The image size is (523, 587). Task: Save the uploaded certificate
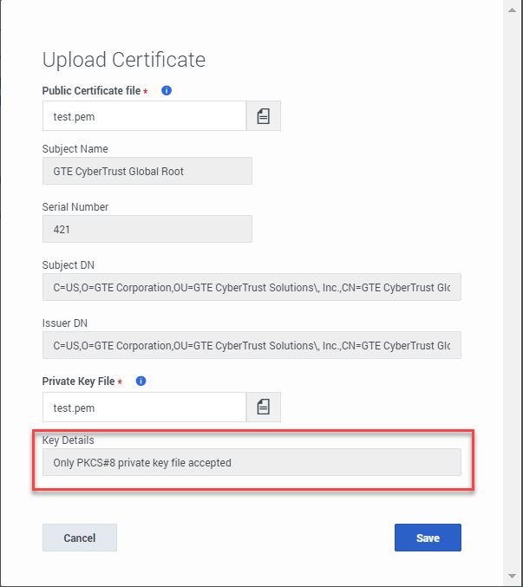[x=428, y=538]
